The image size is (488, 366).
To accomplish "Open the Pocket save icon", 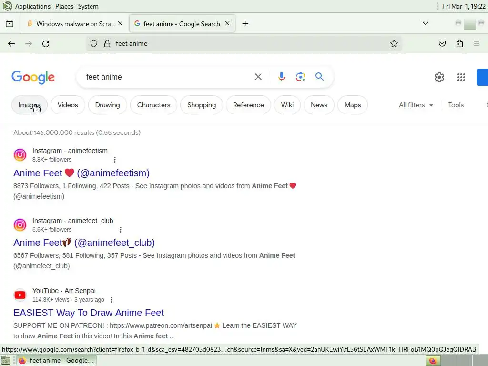I will click(x=442, y=43).
